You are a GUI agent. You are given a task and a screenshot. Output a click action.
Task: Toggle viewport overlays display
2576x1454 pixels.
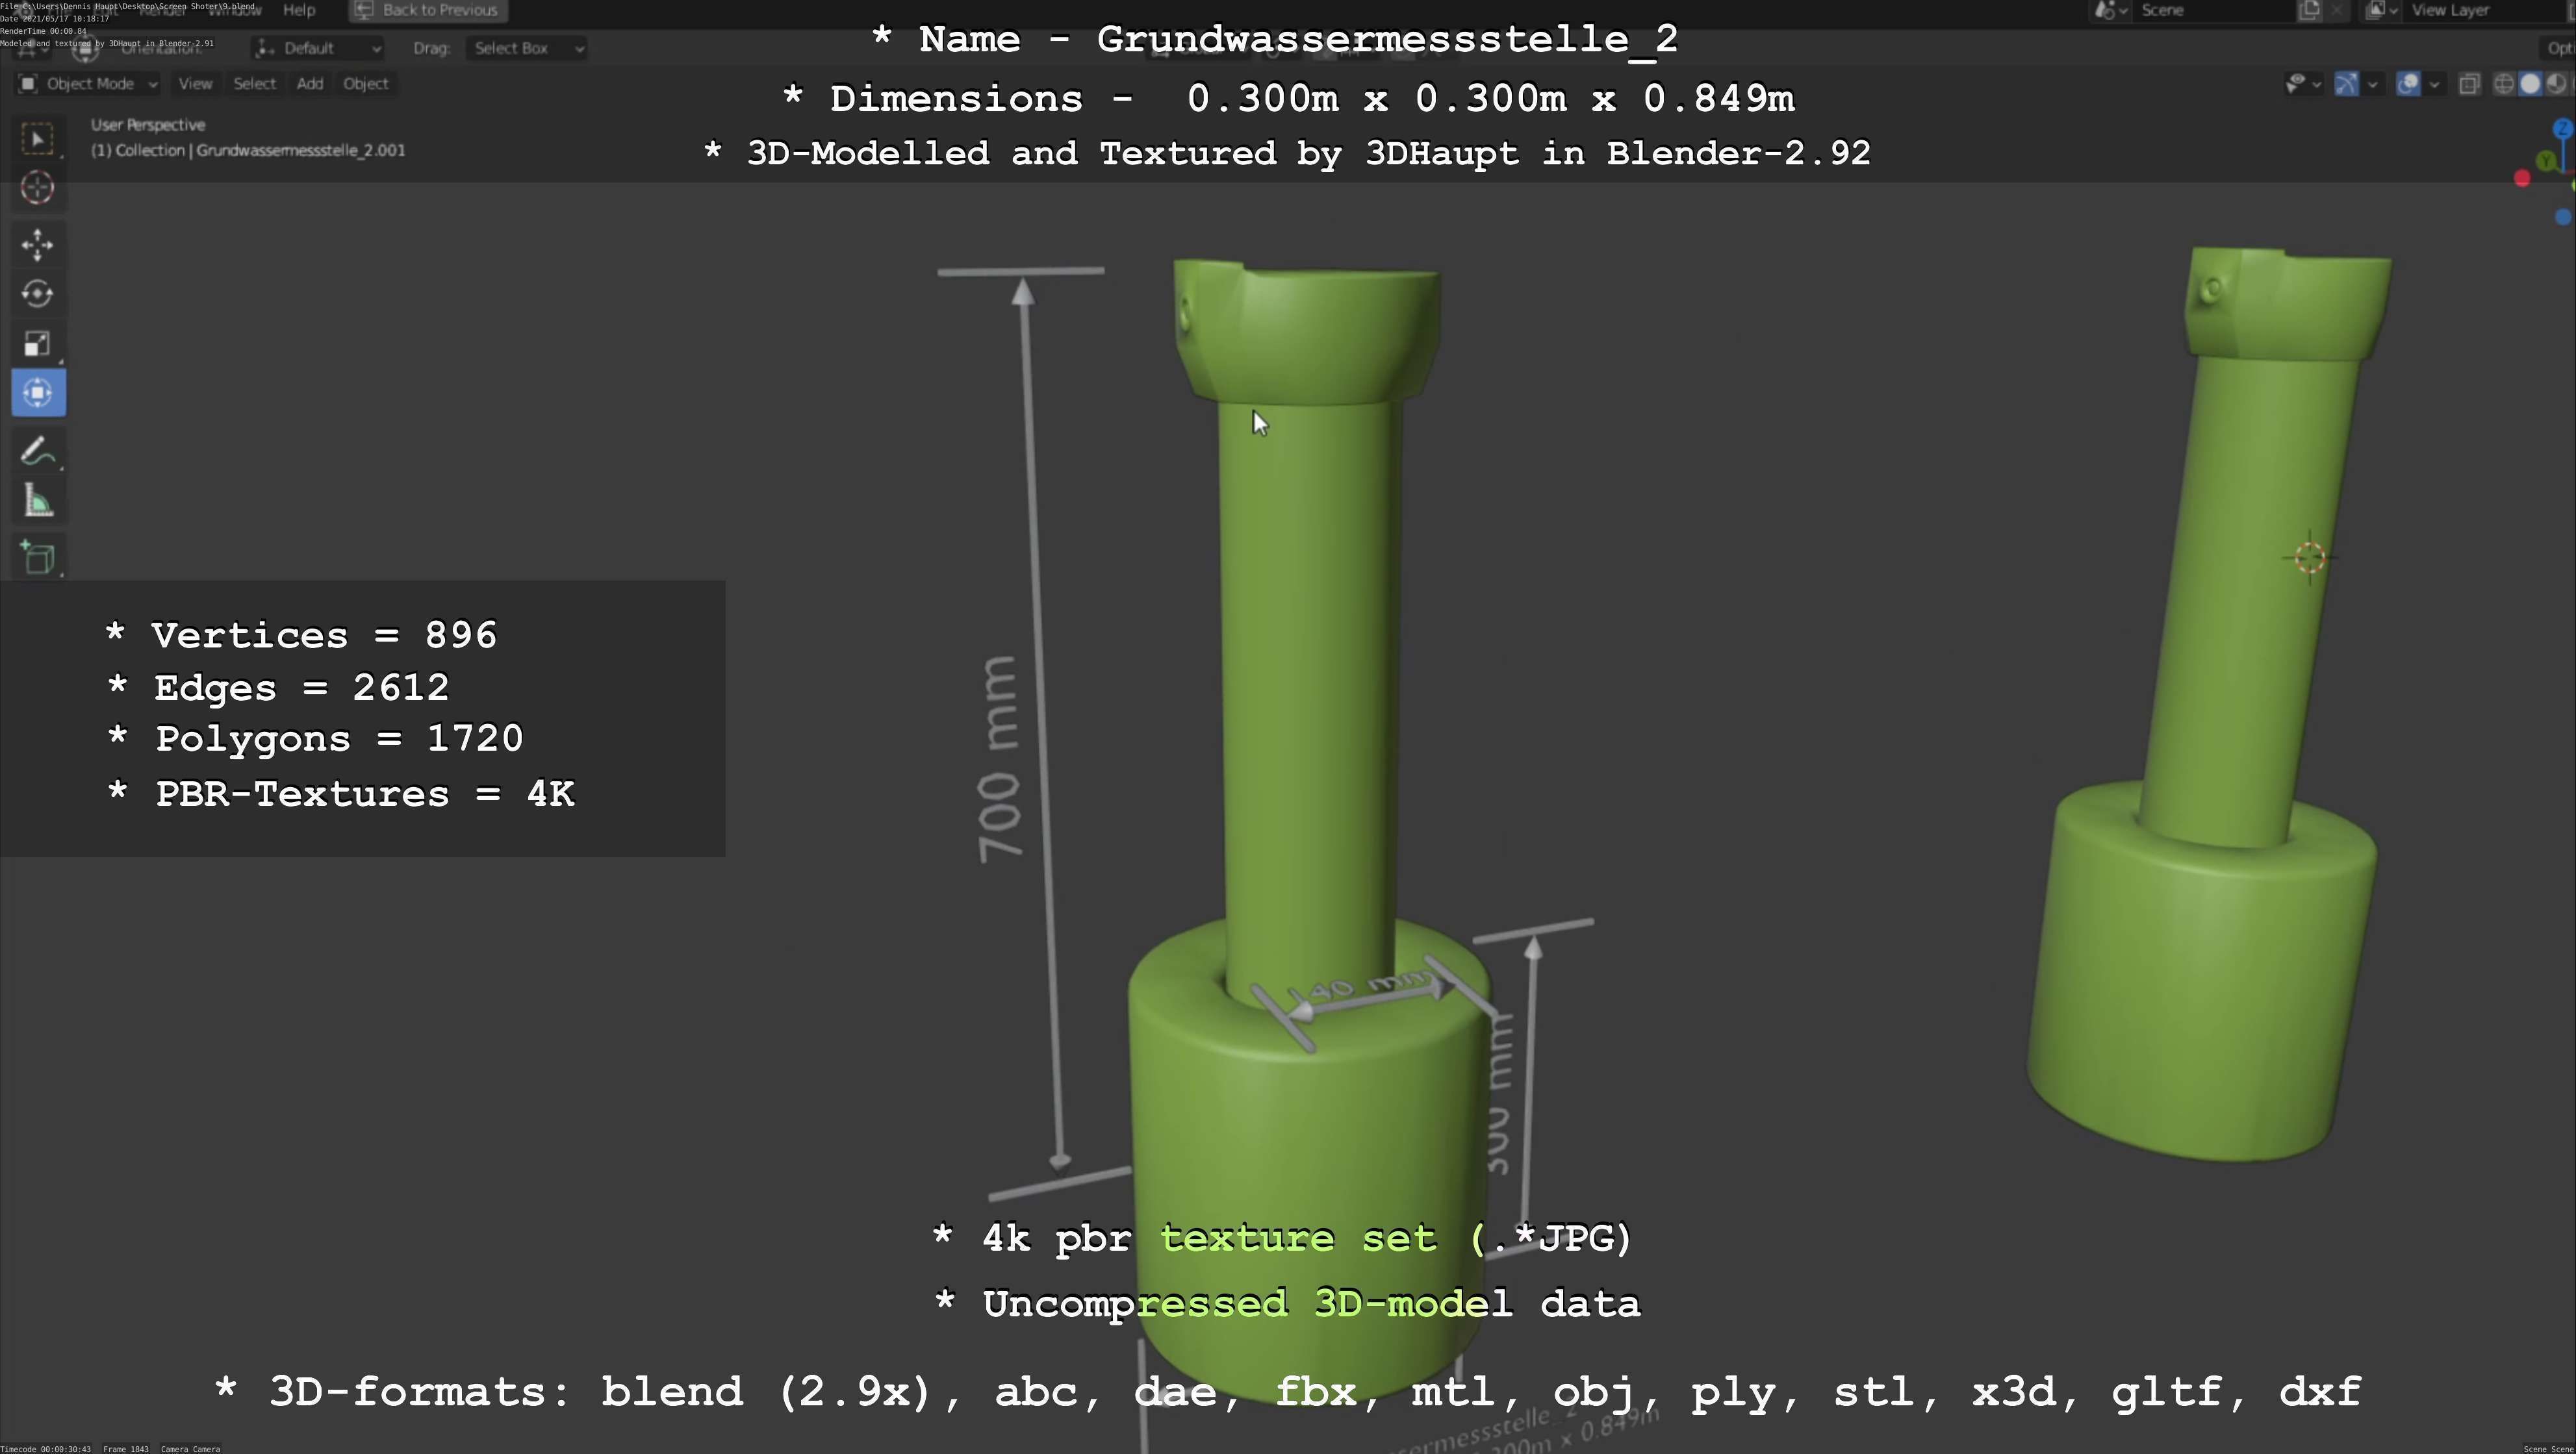[2409, 84]
